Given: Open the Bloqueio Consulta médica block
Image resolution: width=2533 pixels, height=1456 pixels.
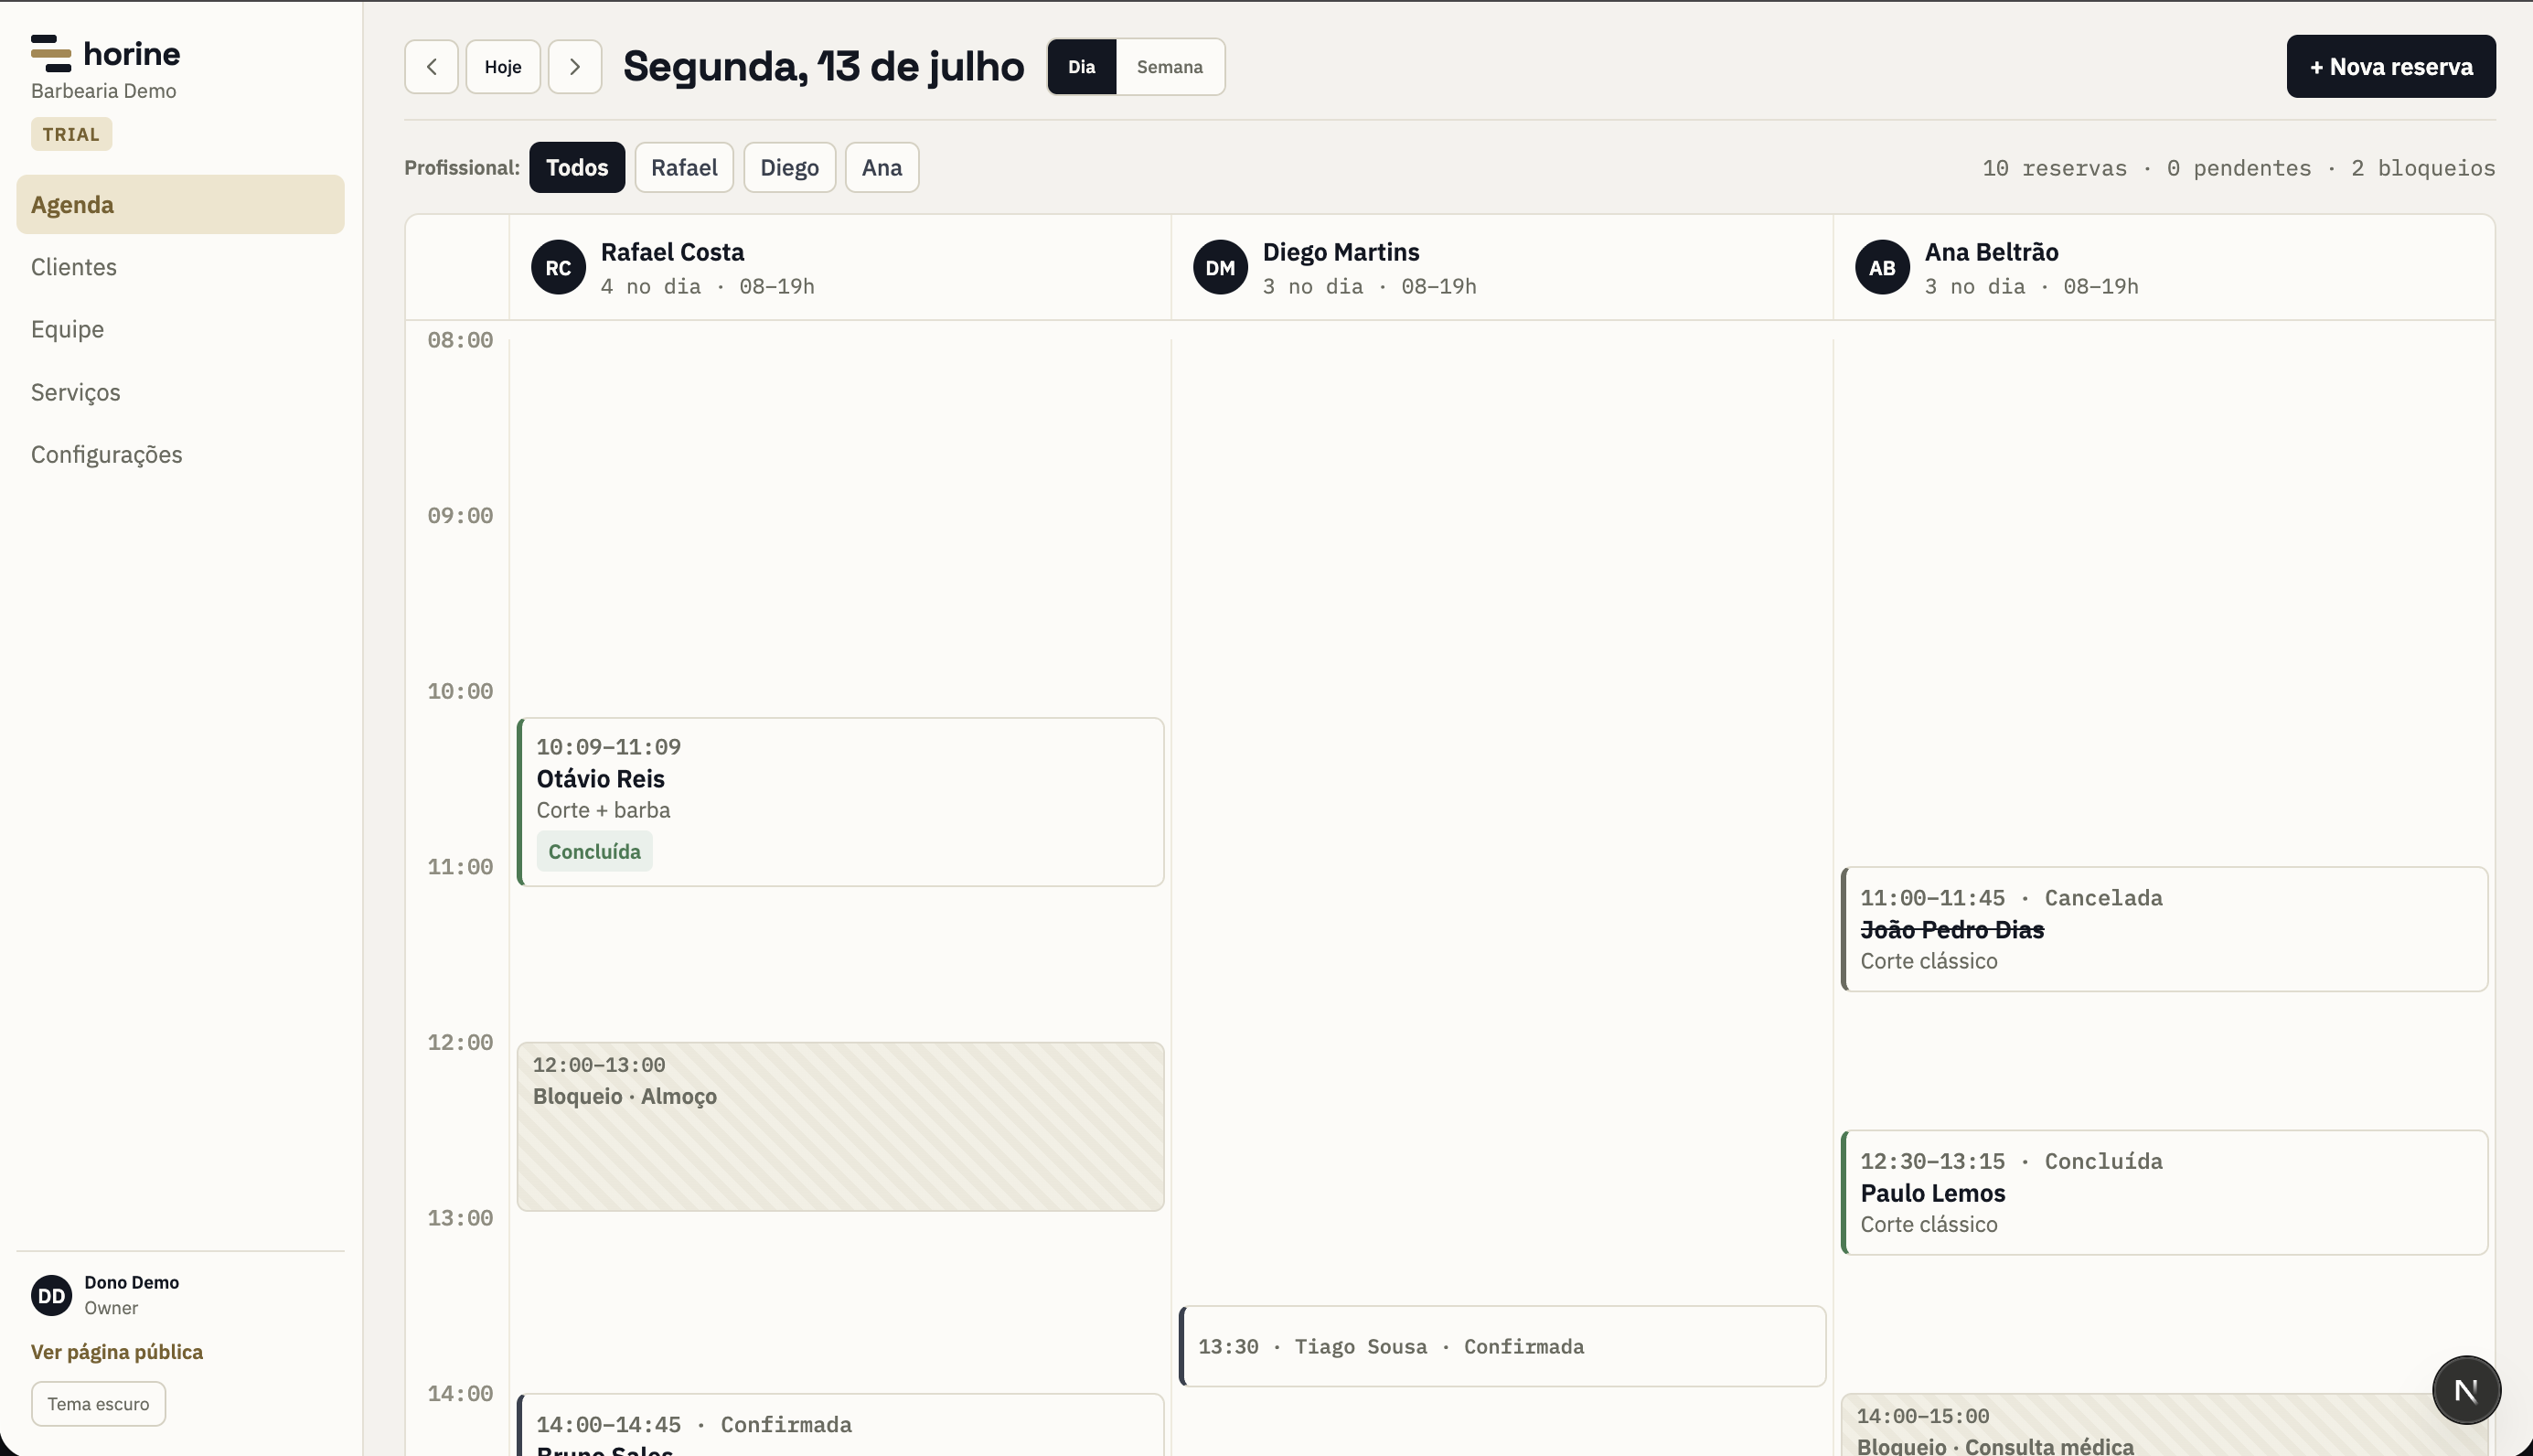Looking at the screenshot, I should click(x=2164, y=1425).
